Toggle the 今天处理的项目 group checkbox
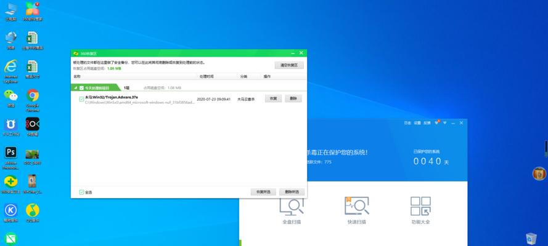The image size is (548, 246). tap(81, 88)
